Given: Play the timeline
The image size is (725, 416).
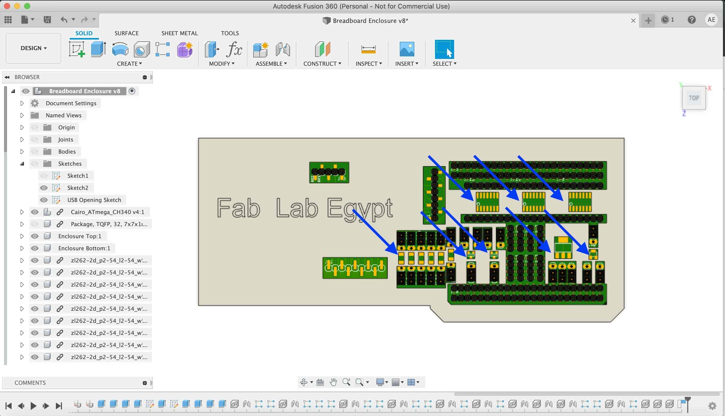Looking at the screenshot, I should pyautogui.click(x=33, y=406).
